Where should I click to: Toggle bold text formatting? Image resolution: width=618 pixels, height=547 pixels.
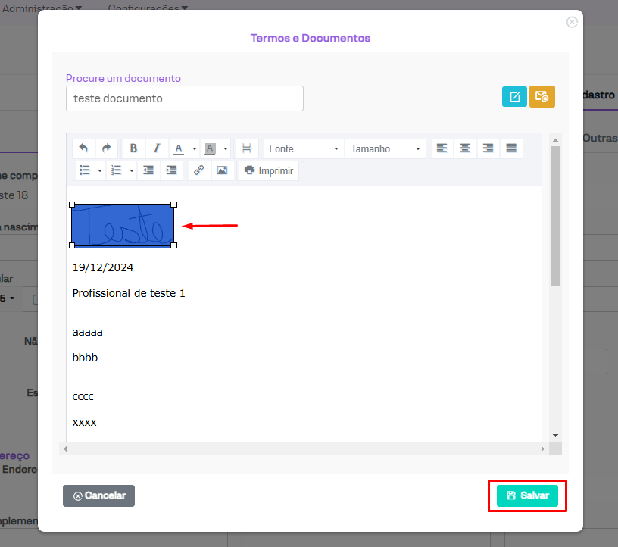pyautogui.click(x=133, y=148)
